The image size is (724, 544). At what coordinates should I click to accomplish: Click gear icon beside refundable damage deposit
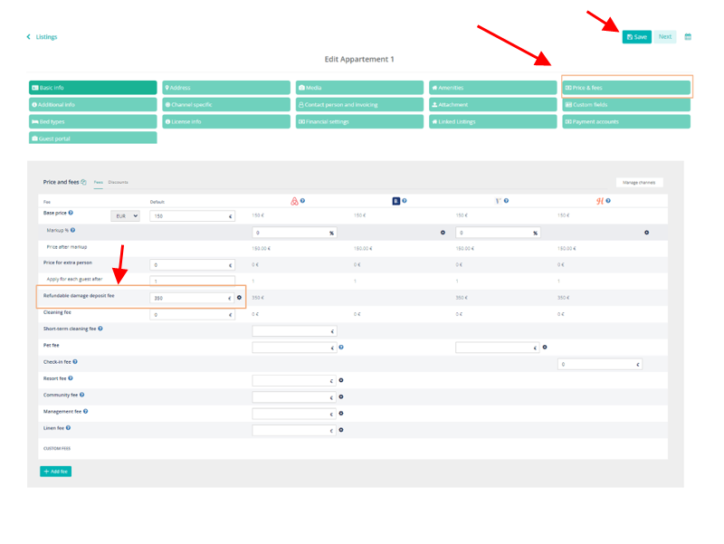pos(239,298)
